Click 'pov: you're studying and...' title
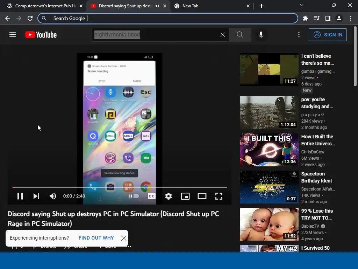The image size is (358, 269). [317, 103]
